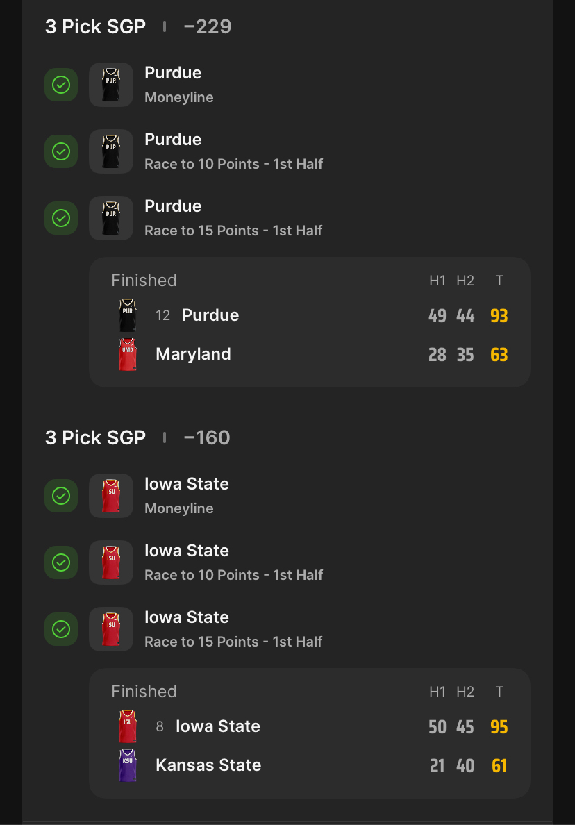The image size is (575, 825).
Task: Click Iowa State jersey icon for Race to 10
Action: pyautogui.click(x=111, y=562)
